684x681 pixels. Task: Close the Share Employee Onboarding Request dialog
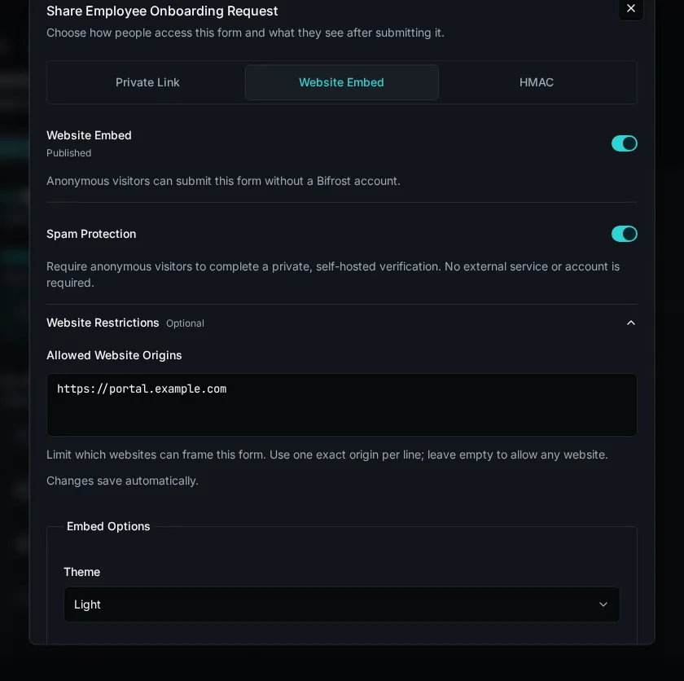click(631, 9)
